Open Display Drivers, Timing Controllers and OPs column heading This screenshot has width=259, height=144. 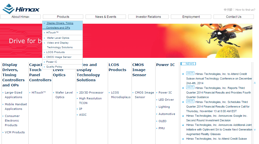(14, 75)
